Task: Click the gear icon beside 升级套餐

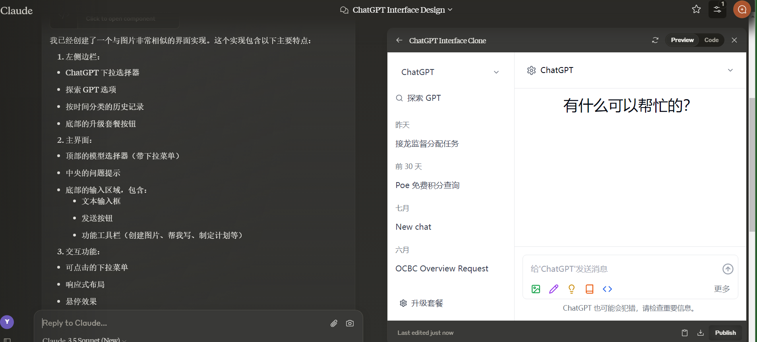Action: (x=403, y=303)
